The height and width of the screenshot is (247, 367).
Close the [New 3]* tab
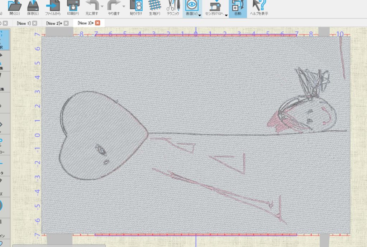click(97, 23)
